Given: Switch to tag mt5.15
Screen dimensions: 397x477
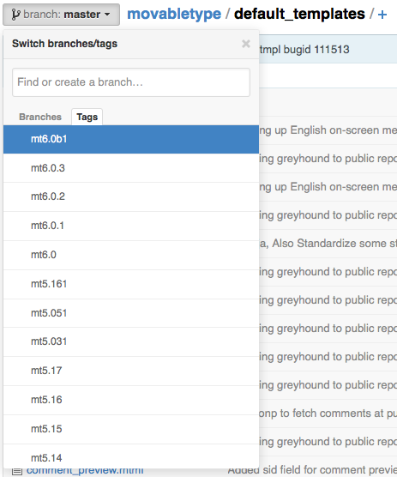Looking at the screenshot, I should click(131, 429).
